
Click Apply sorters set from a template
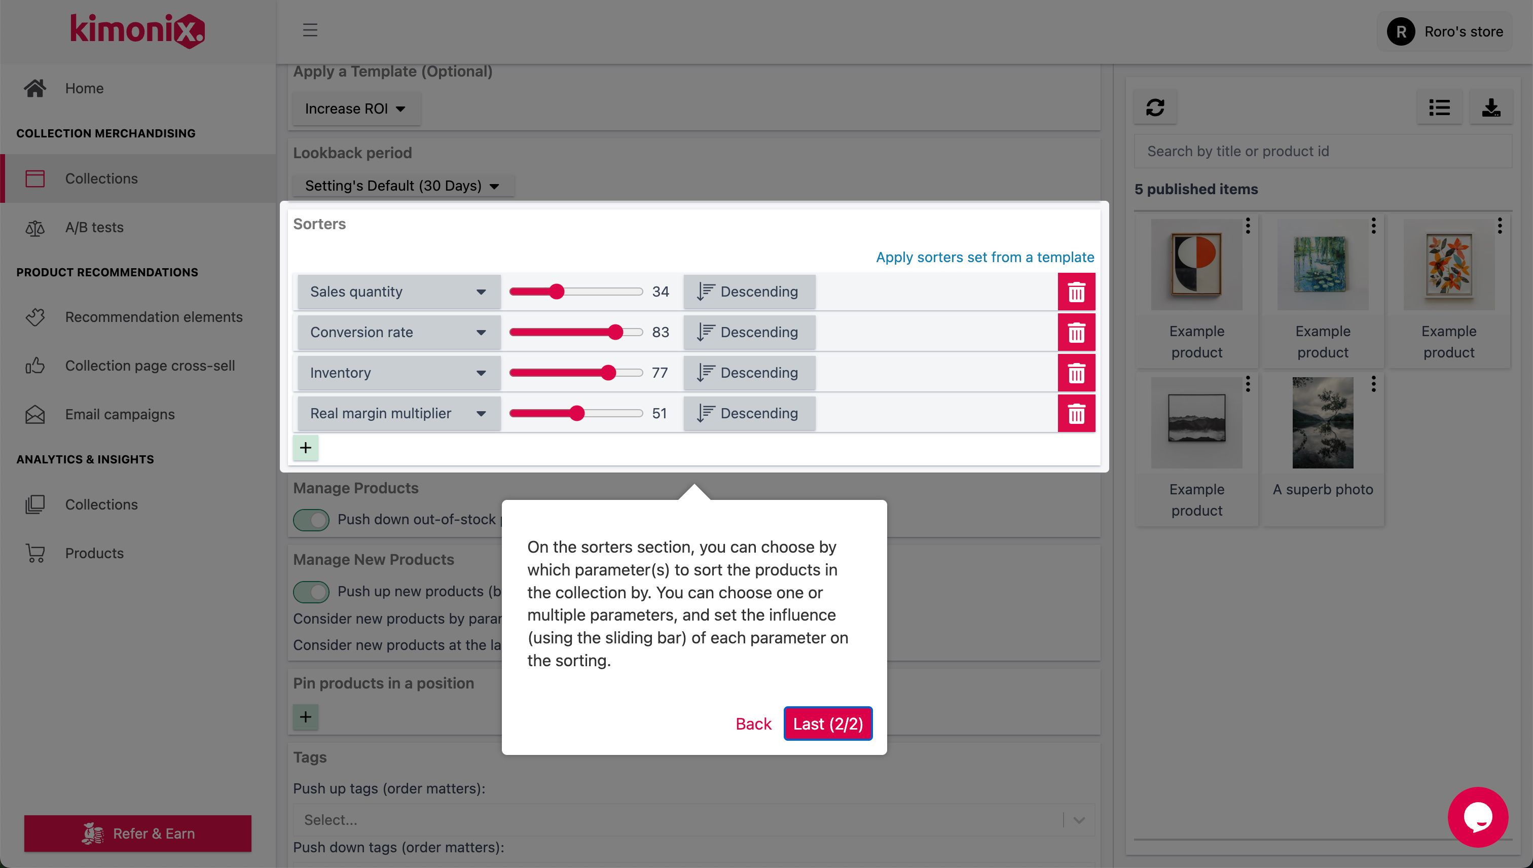click(x=984, y=257)
